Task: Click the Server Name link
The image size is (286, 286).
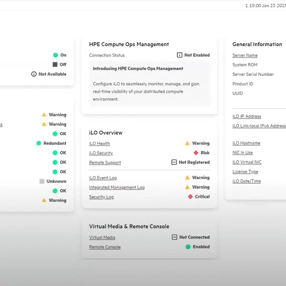Action: (245, 55)
